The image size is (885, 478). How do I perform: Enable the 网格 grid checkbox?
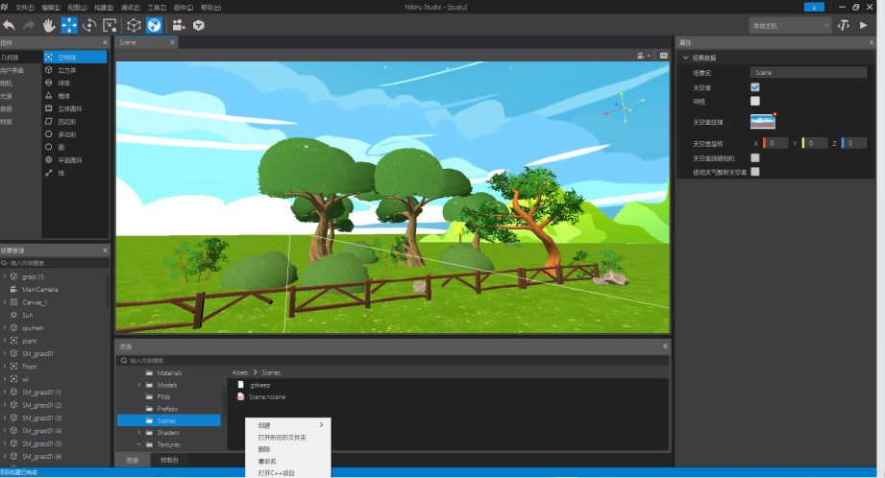click(755, 100)
